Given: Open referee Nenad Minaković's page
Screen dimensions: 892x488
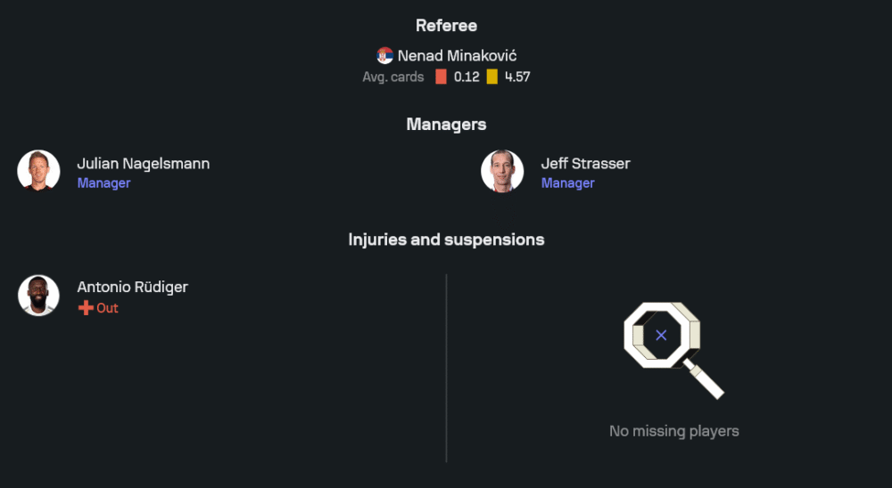Looking at the screenshot, I should [x=457, y=55].
